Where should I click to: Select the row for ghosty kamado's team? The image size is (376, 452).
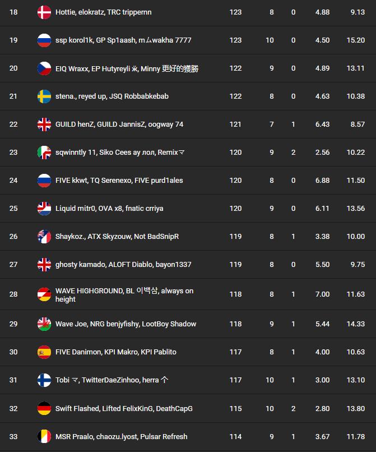tap(188, 264)
